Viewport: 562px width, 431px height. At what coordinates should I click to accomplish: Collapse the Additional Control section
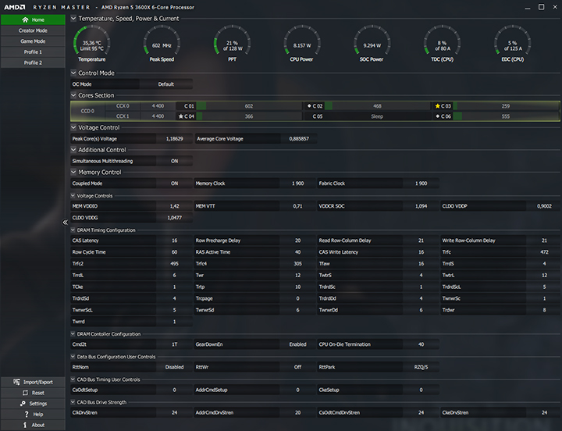coord(73,150)
